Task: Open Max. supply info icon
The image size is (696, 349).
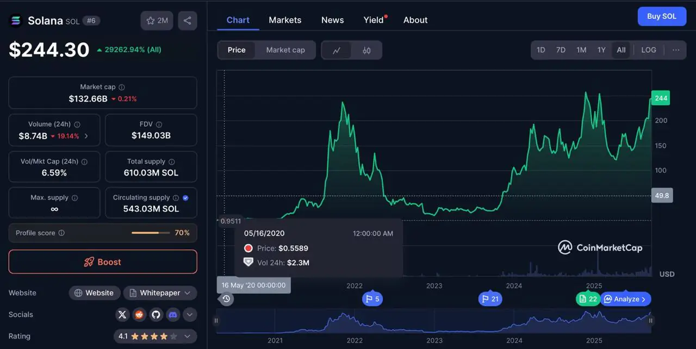Action: tap(74, 198)
